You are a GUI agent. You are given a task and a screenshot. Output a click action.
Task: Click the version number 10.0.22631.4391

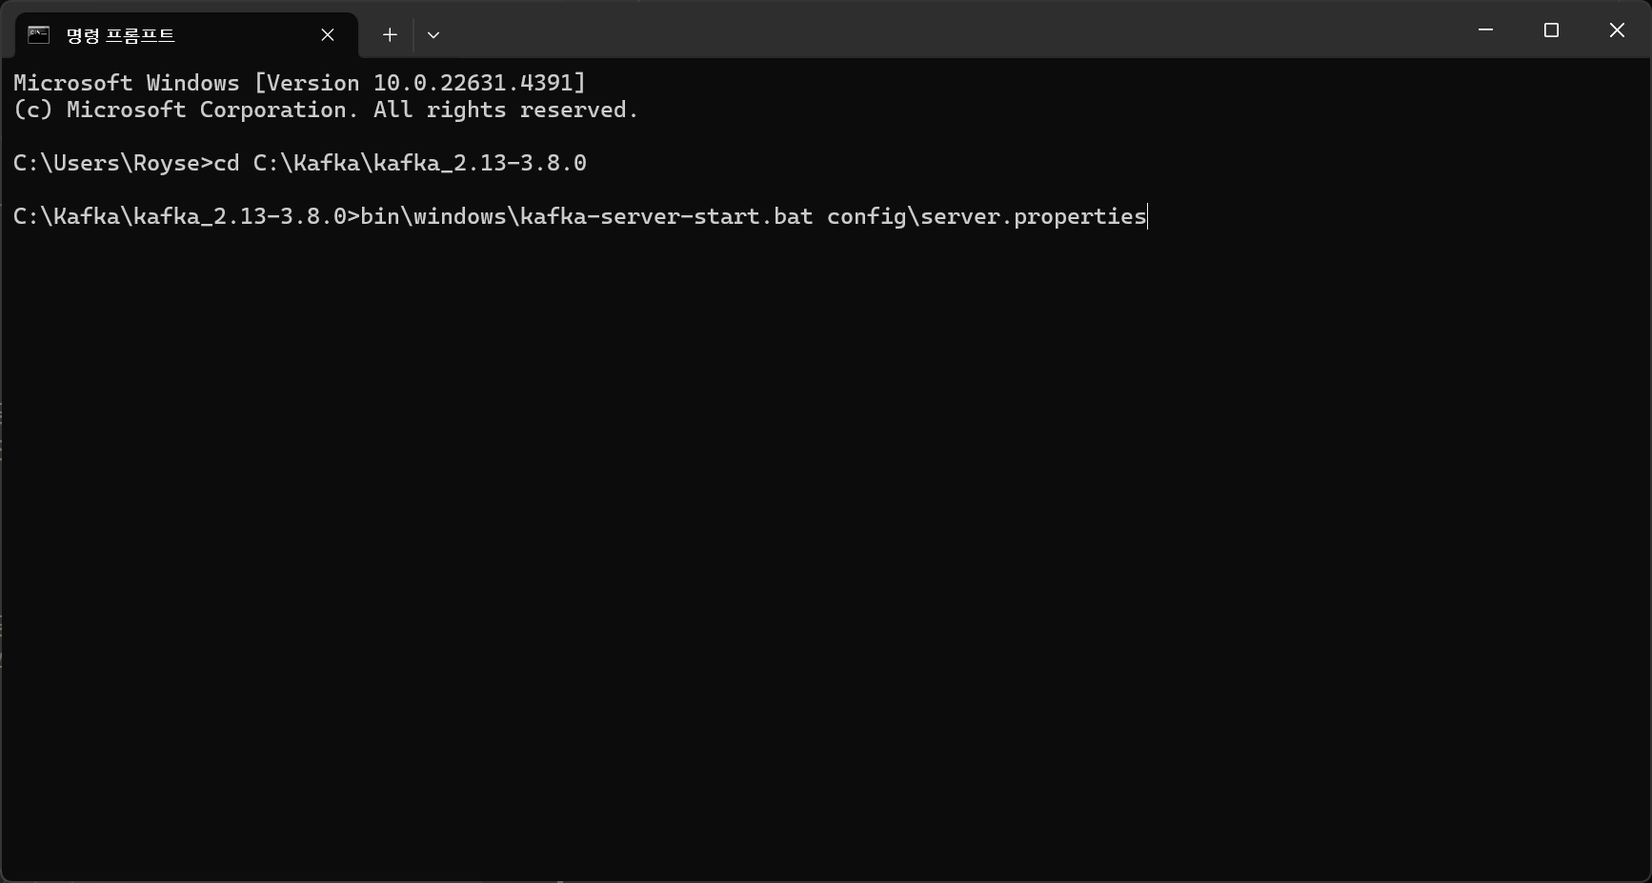point(473,83)
